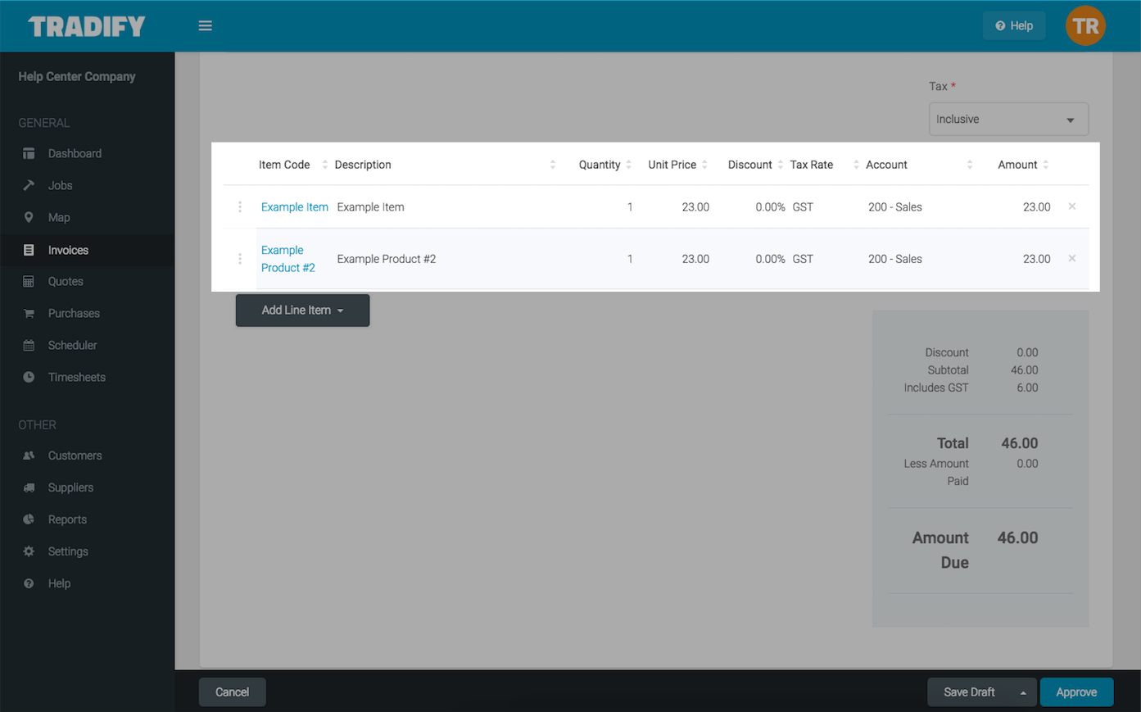Open the Reports page

pyautogui.click(x=67, y=519)
